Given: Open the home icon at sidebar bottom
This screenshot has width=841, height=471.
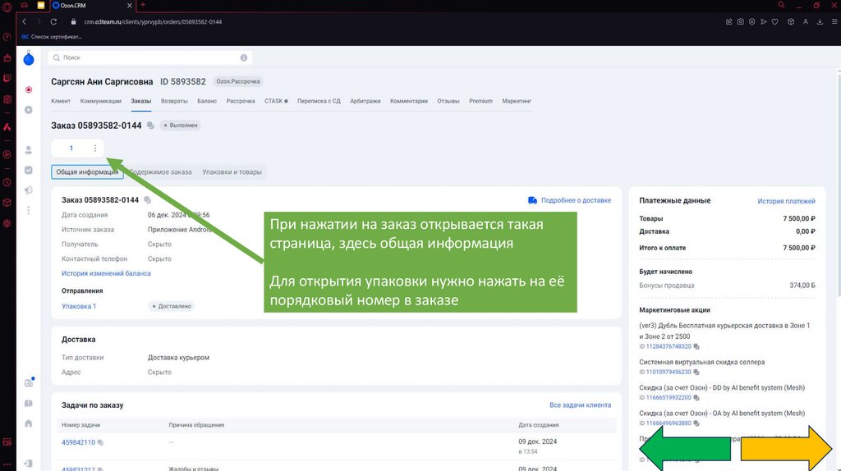Looking at the screenshot, I should click(29, 423).
